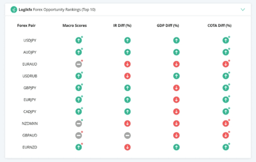Viewport: 256px width, 162px height.
Task: Click the COTA Diff (%) column header
Action: 219,26
